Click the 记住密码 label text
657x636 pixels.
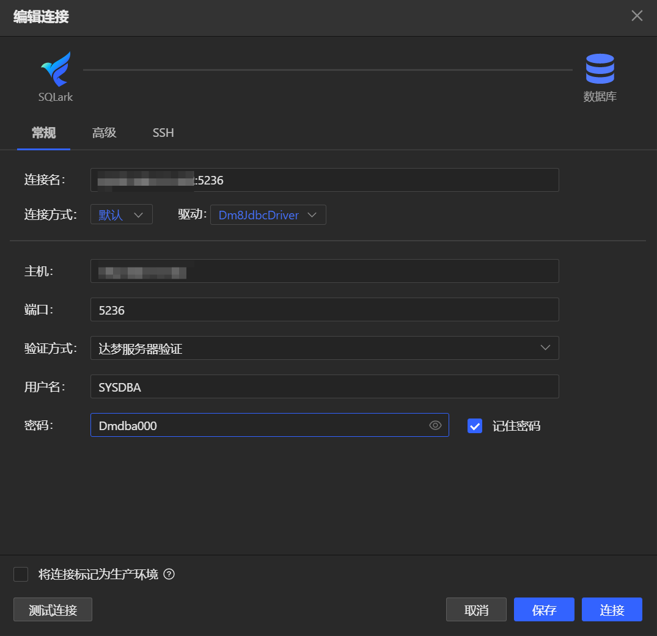(516, 426)
